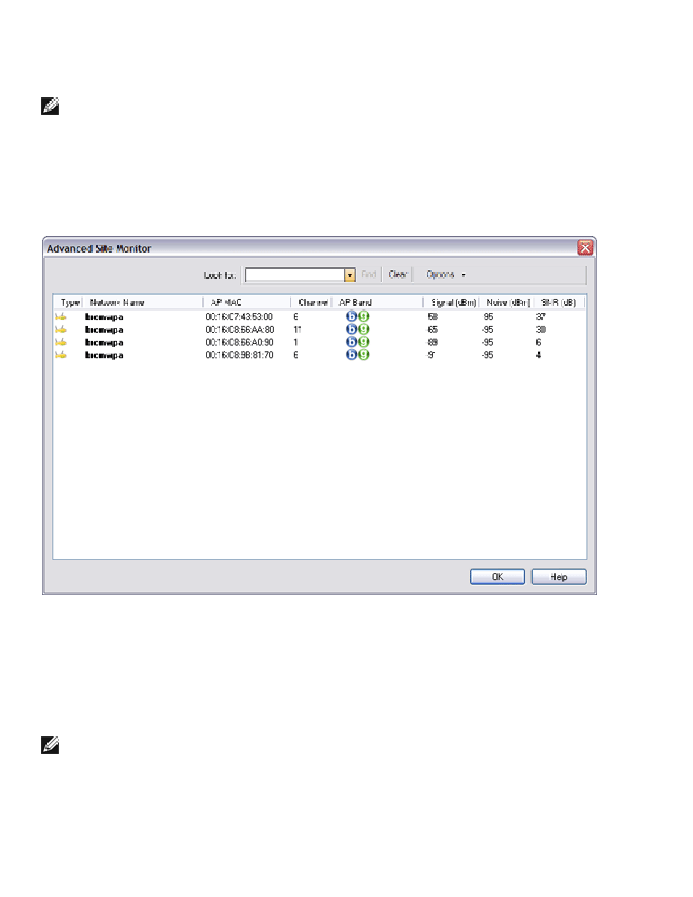Click the pencil note icon below the dialog

pos(50,746)
